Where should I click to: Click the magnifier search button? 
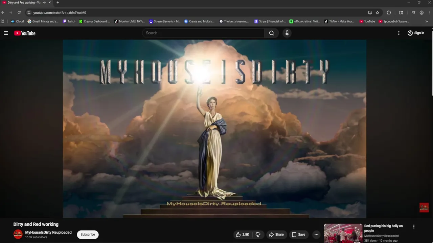272,33
